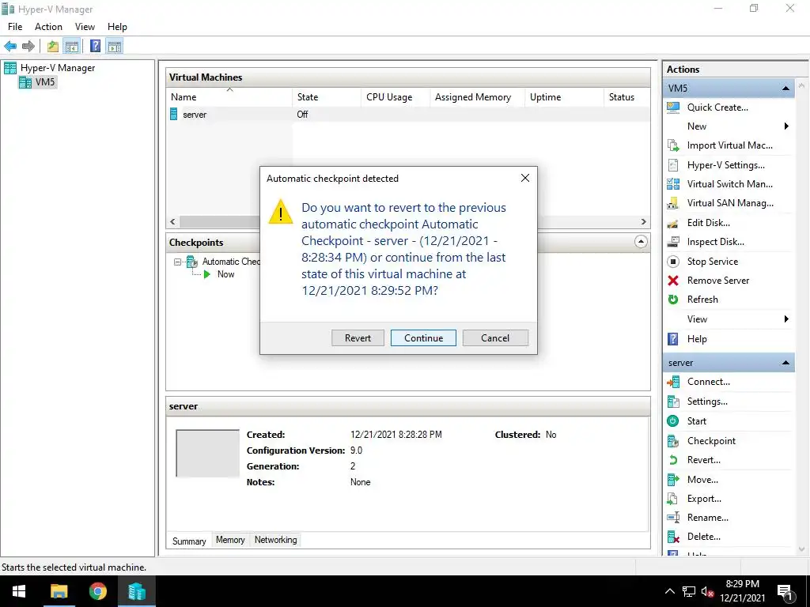Switch to the Summary tab
Viewport: 810px width, 607px height.
coord(189,541)
